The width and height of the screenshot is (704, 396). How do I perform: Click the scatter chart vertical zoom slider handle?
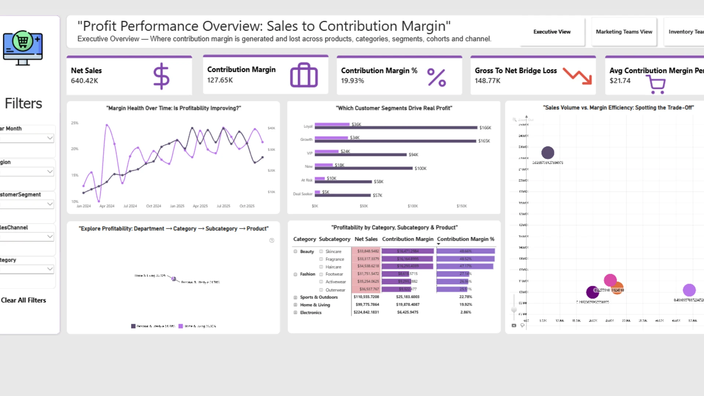tap(514, 309)
